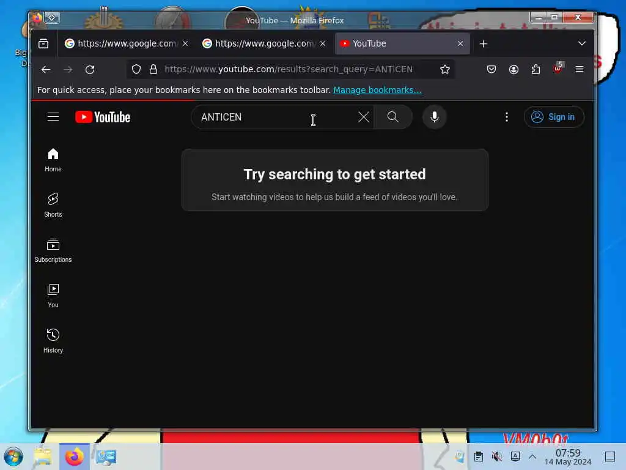The image size is (626, 470).
Task: Clear the ANTICEN search query
Action: click(363, 117)
